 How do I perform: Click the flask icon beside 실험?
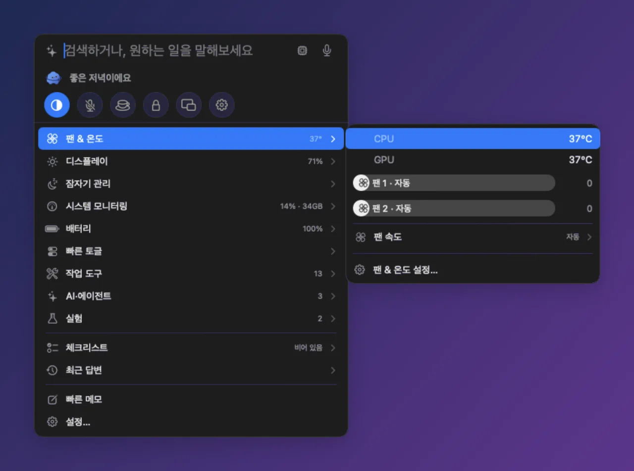pyautogui.click(x=53, y=319)
